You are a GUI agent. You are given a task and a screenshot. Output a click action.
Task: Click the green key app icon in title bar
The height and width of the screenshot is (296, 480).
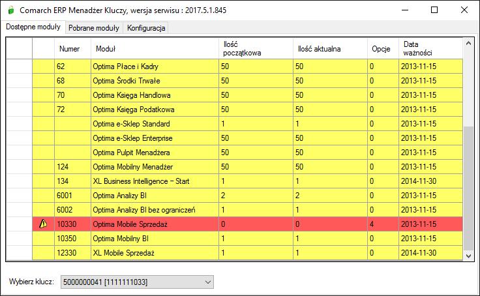[x=11, y=10]
